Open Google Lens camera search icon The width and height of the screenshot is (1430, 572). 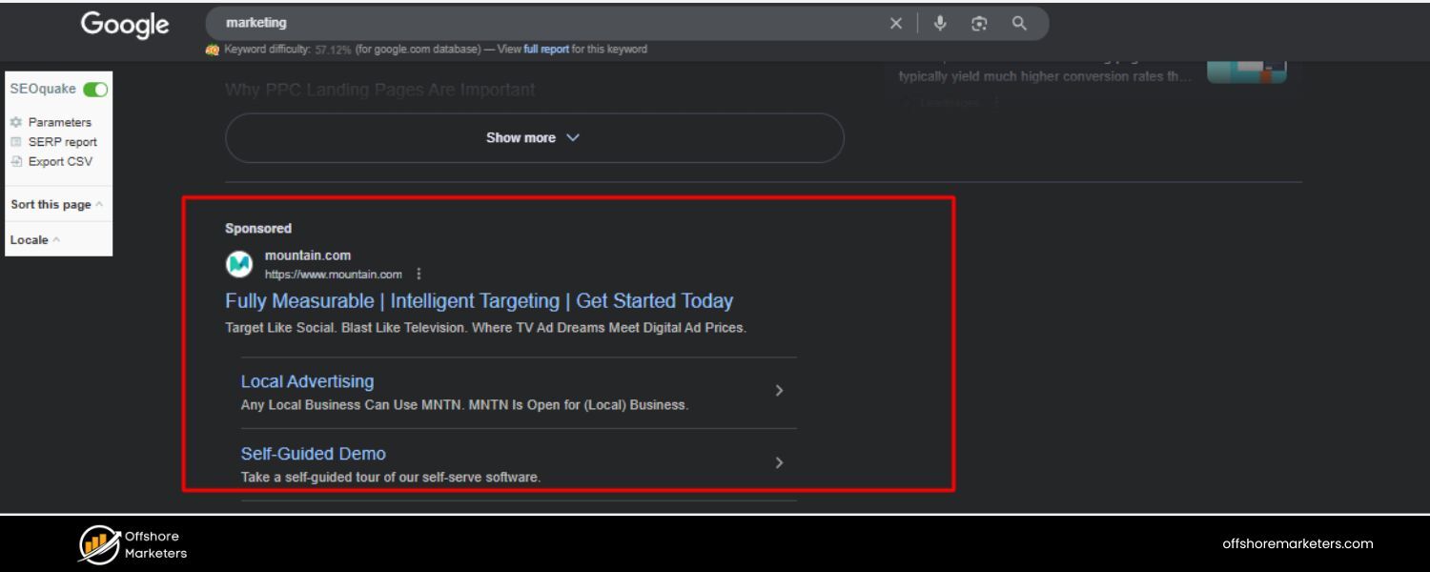click(x=979, y=23)
